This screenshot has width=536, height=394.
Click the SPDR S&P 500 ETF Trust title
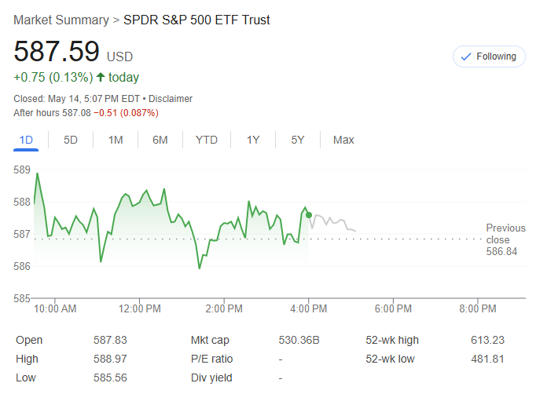[196, 20]
